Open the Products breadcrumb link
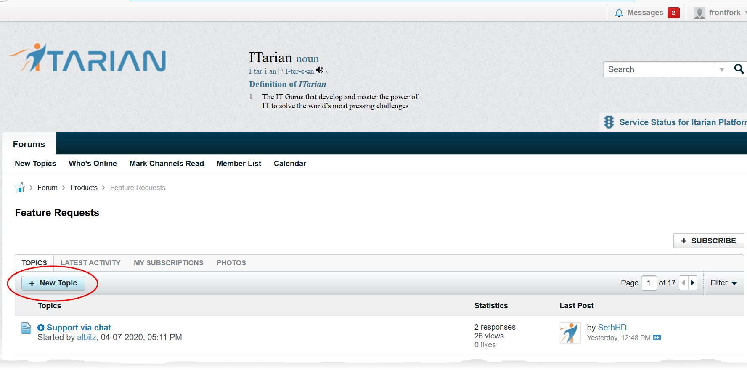The height and width of the screenshot is (370, 747). tap(84, 188)
